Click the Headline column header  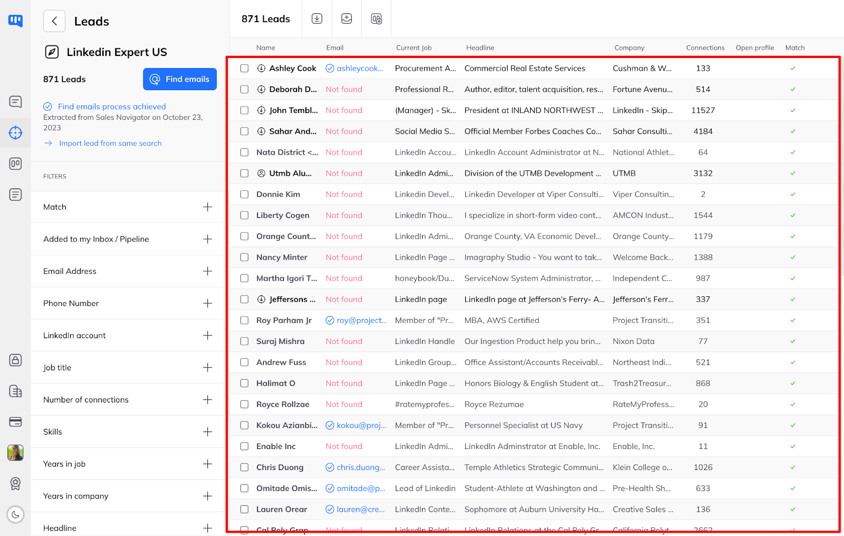(480, 47)
